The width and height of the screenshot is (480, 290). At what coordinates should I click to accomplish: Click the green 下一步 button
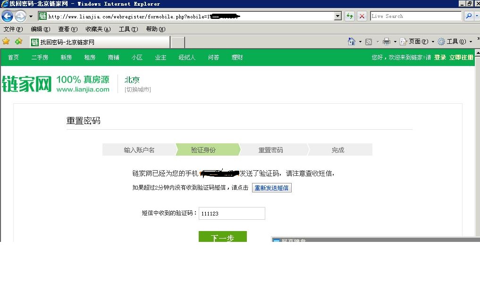(x=223, y=237)
